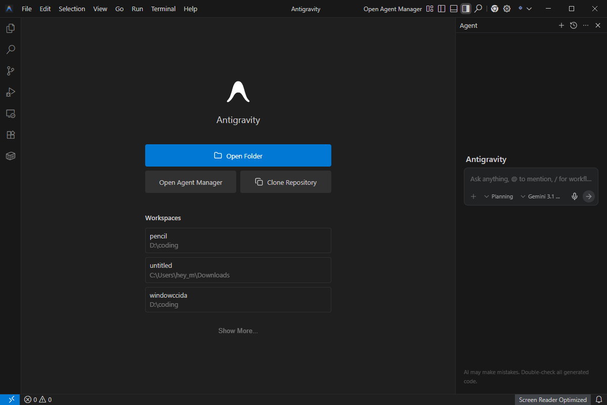Open the Run and Debug view

click(x=10, y=92)
